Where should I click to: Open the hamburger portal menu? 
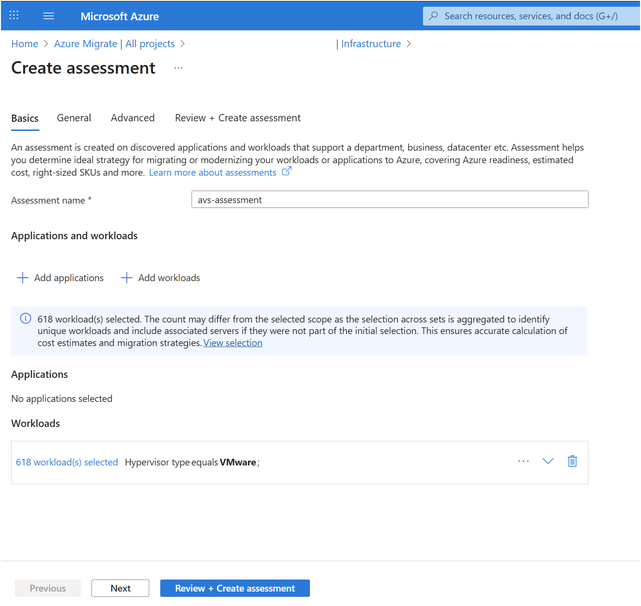coord(49,16)
